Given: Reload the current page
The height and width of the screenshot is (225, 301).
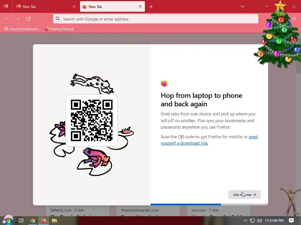Looking at the screenshot, I should tap(28, 19).
